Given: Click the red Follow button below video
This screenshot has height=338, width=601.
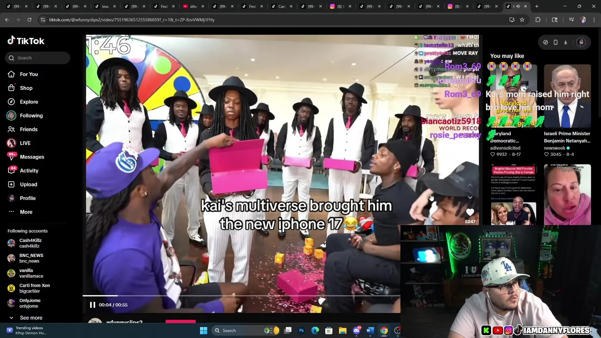Looking at the screenshot, I should click(x=181, y=322).
